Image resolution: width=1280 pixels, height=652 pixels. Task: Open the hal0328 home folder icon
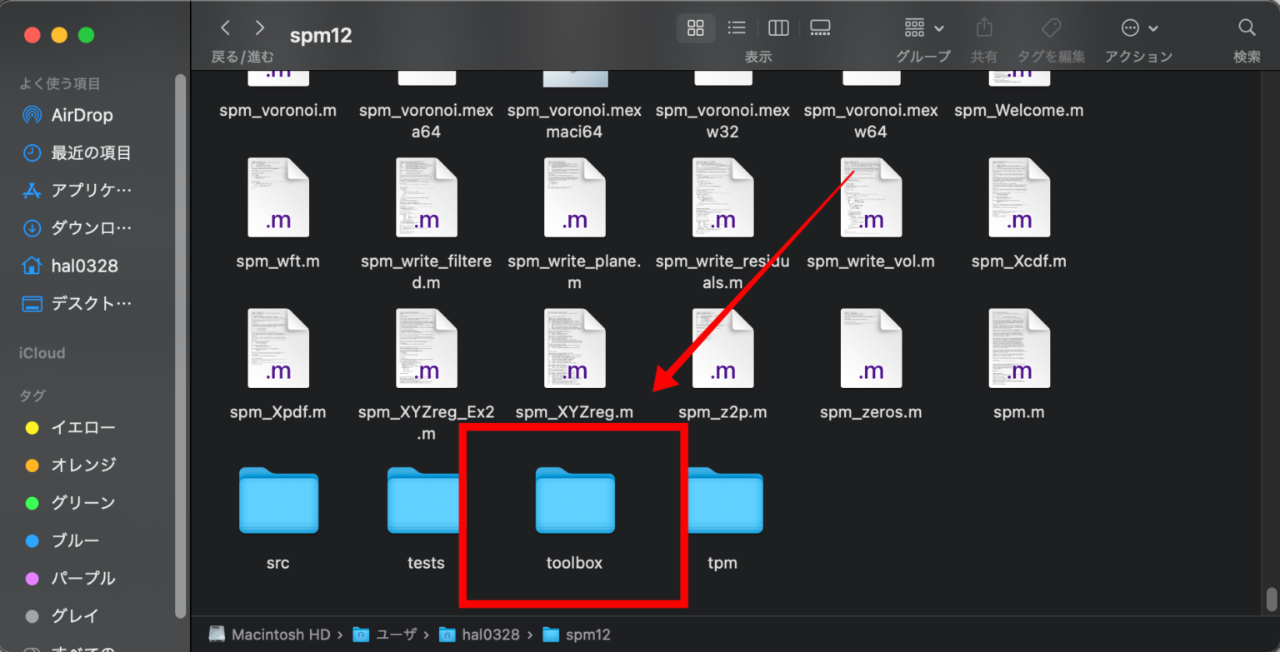click(x=79, y=265)
